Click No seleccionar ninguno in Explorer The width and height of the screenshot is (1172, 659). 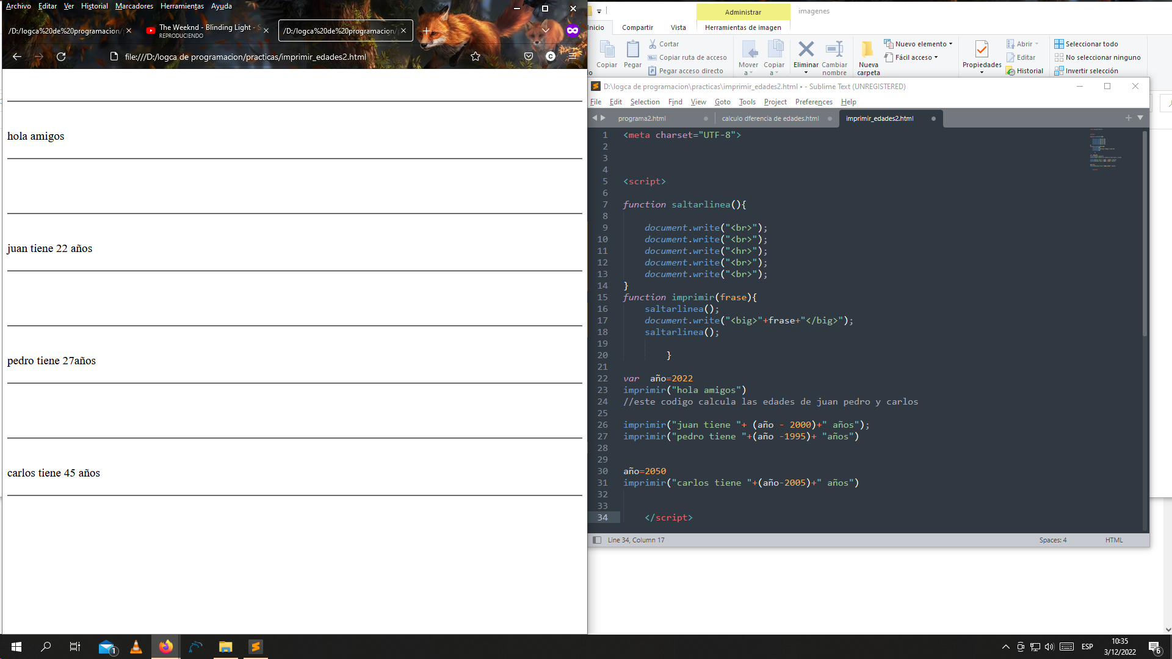point(1097,57)
